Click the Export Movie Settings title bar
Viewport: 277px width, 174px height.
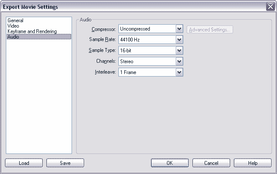(x=126, y=7)
